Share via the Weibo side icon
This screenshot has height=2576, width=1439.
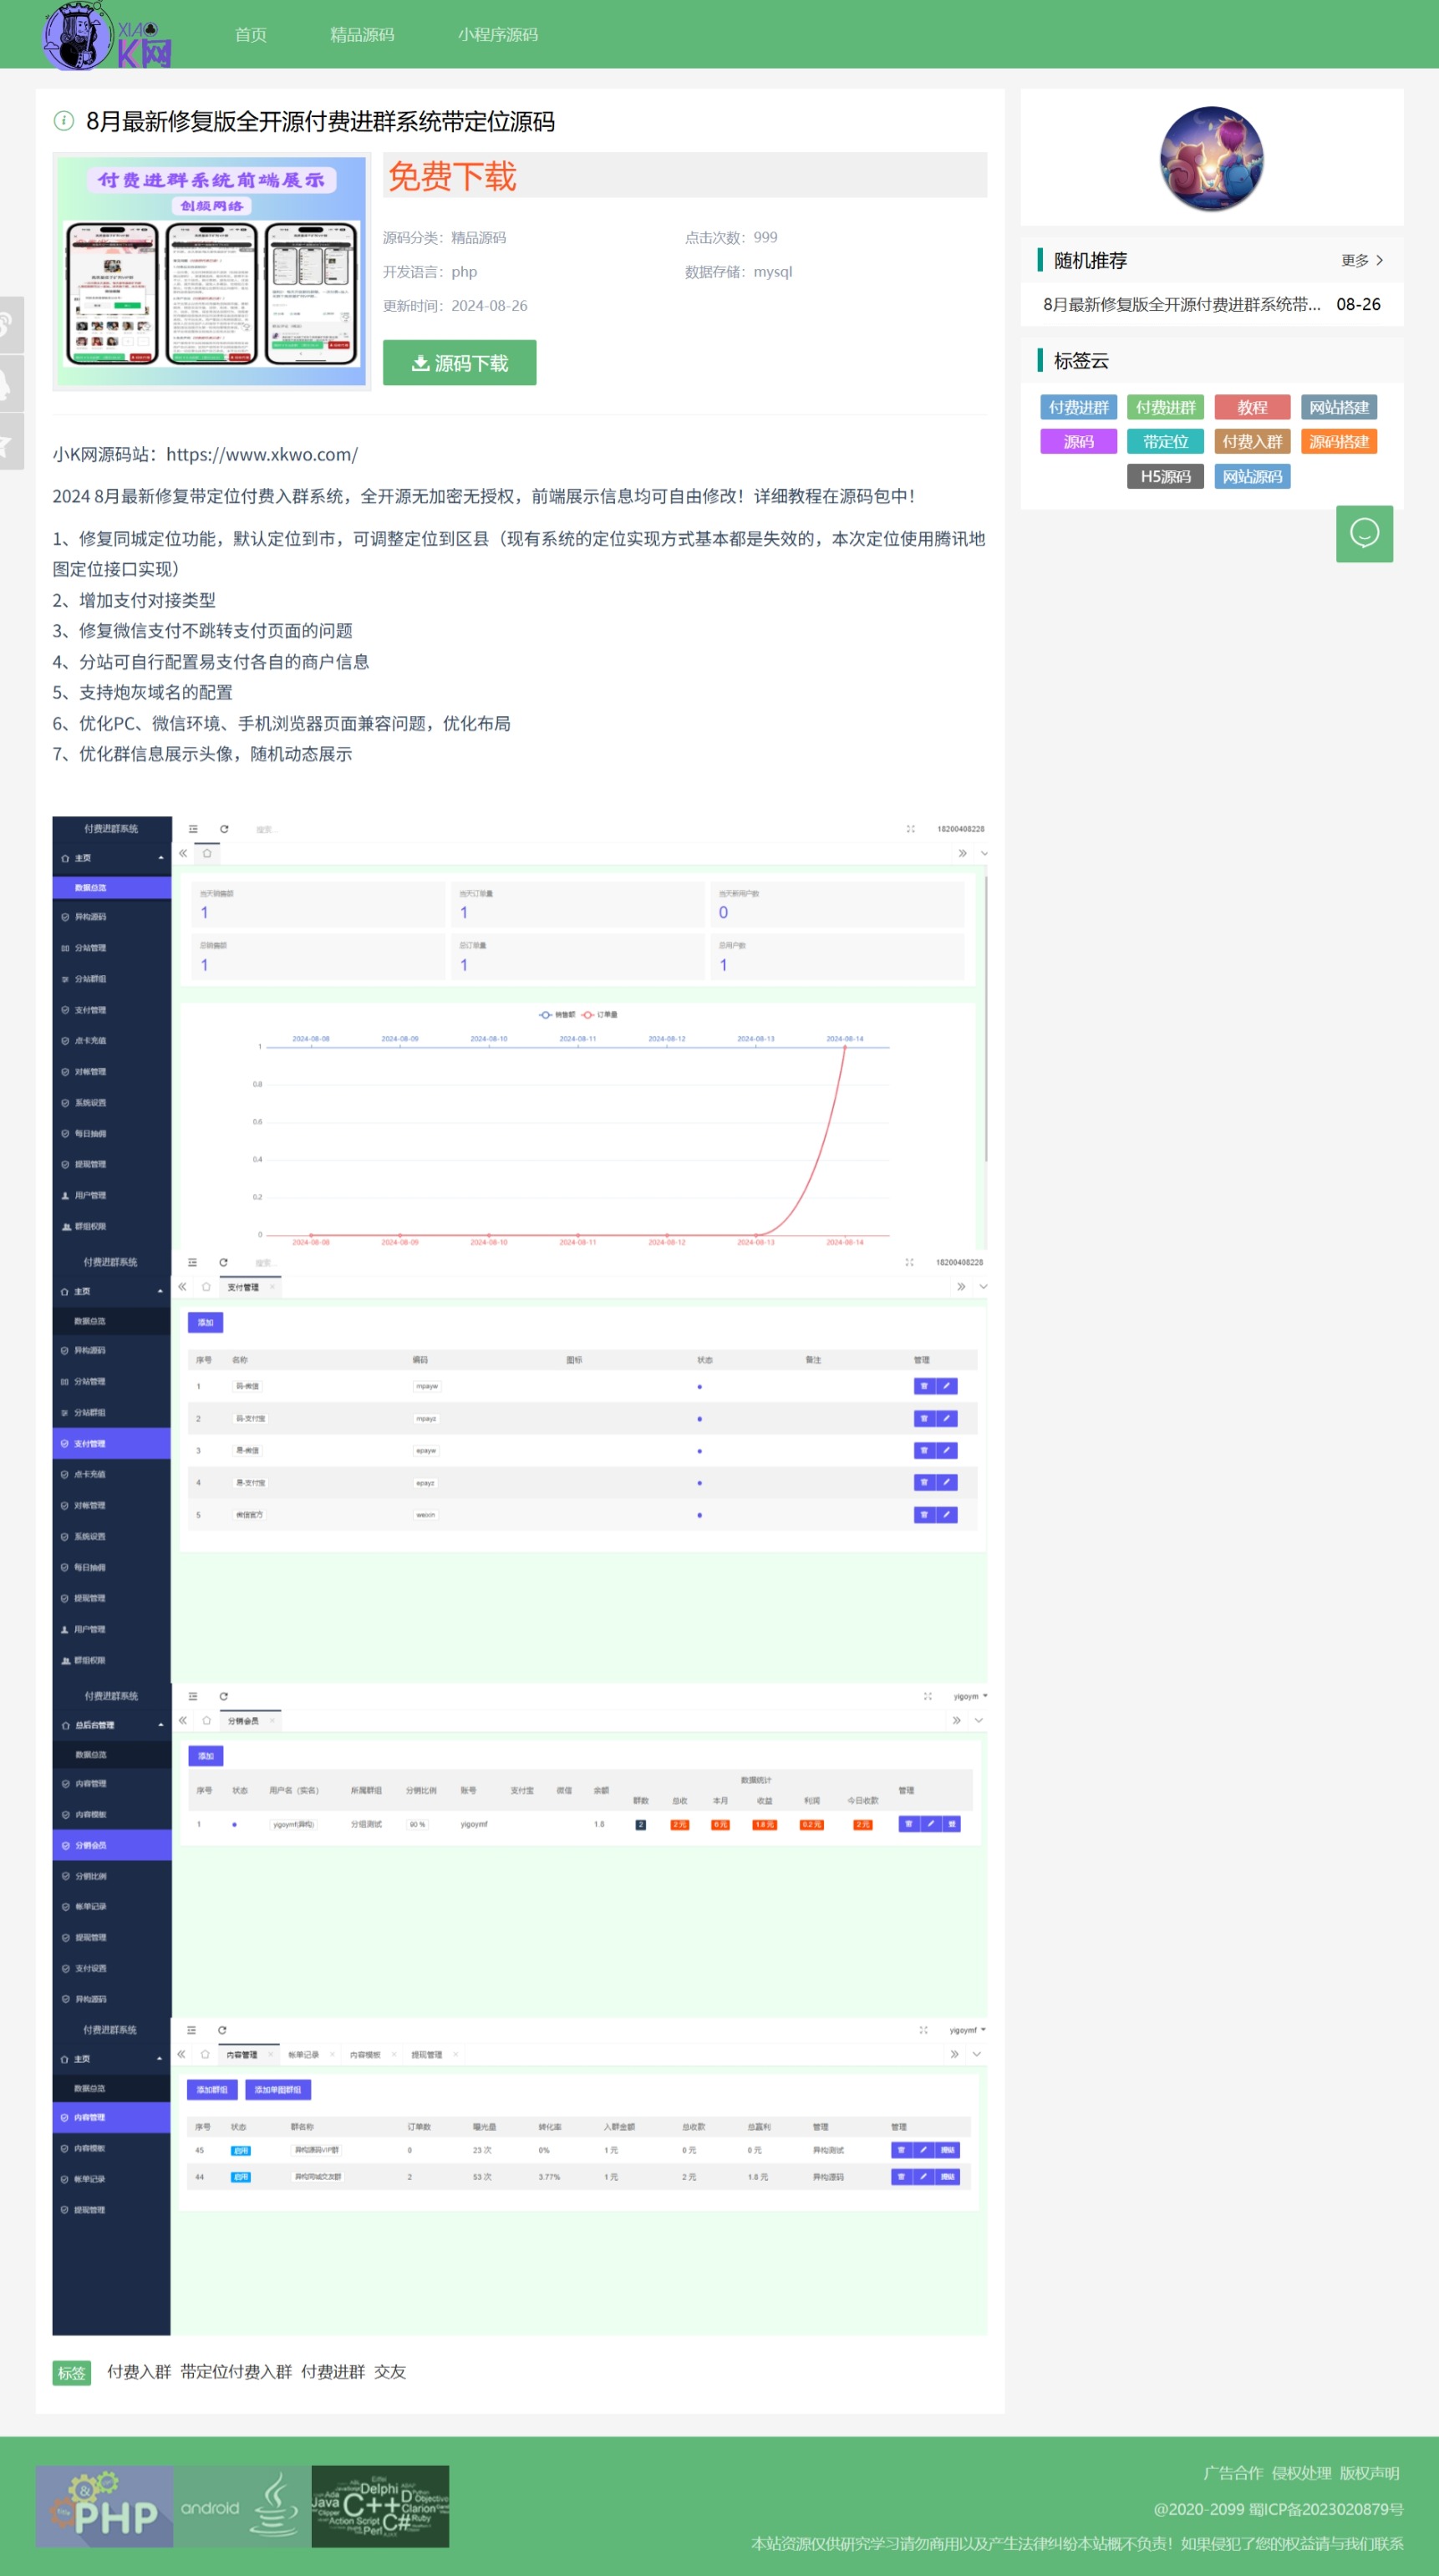coord(8,325)
